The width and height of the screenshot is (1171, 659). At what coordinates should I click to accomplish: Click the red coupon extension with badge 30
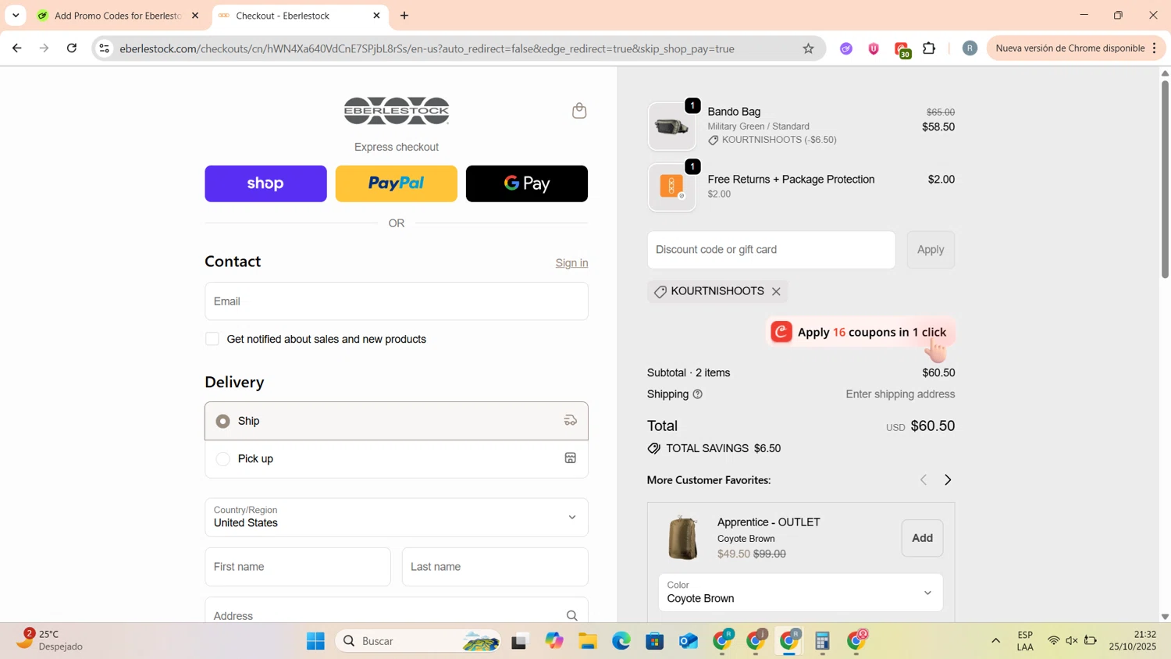click(902, 50)
